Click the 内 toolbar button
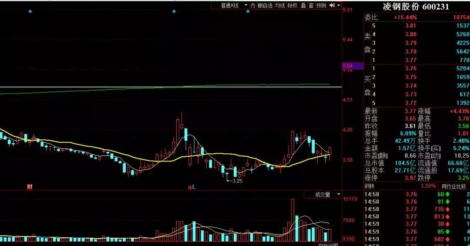The image size is (470, 246). point(253,5)
